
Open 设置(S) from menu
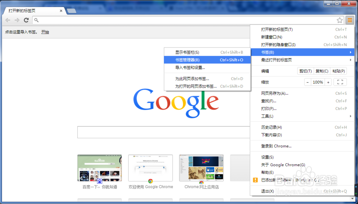pyautogui.click(x=303, y=157)
